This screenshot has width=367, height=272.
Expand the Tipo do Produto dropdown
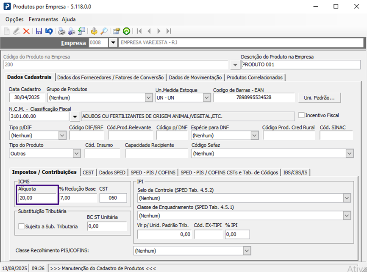(78, 153)
